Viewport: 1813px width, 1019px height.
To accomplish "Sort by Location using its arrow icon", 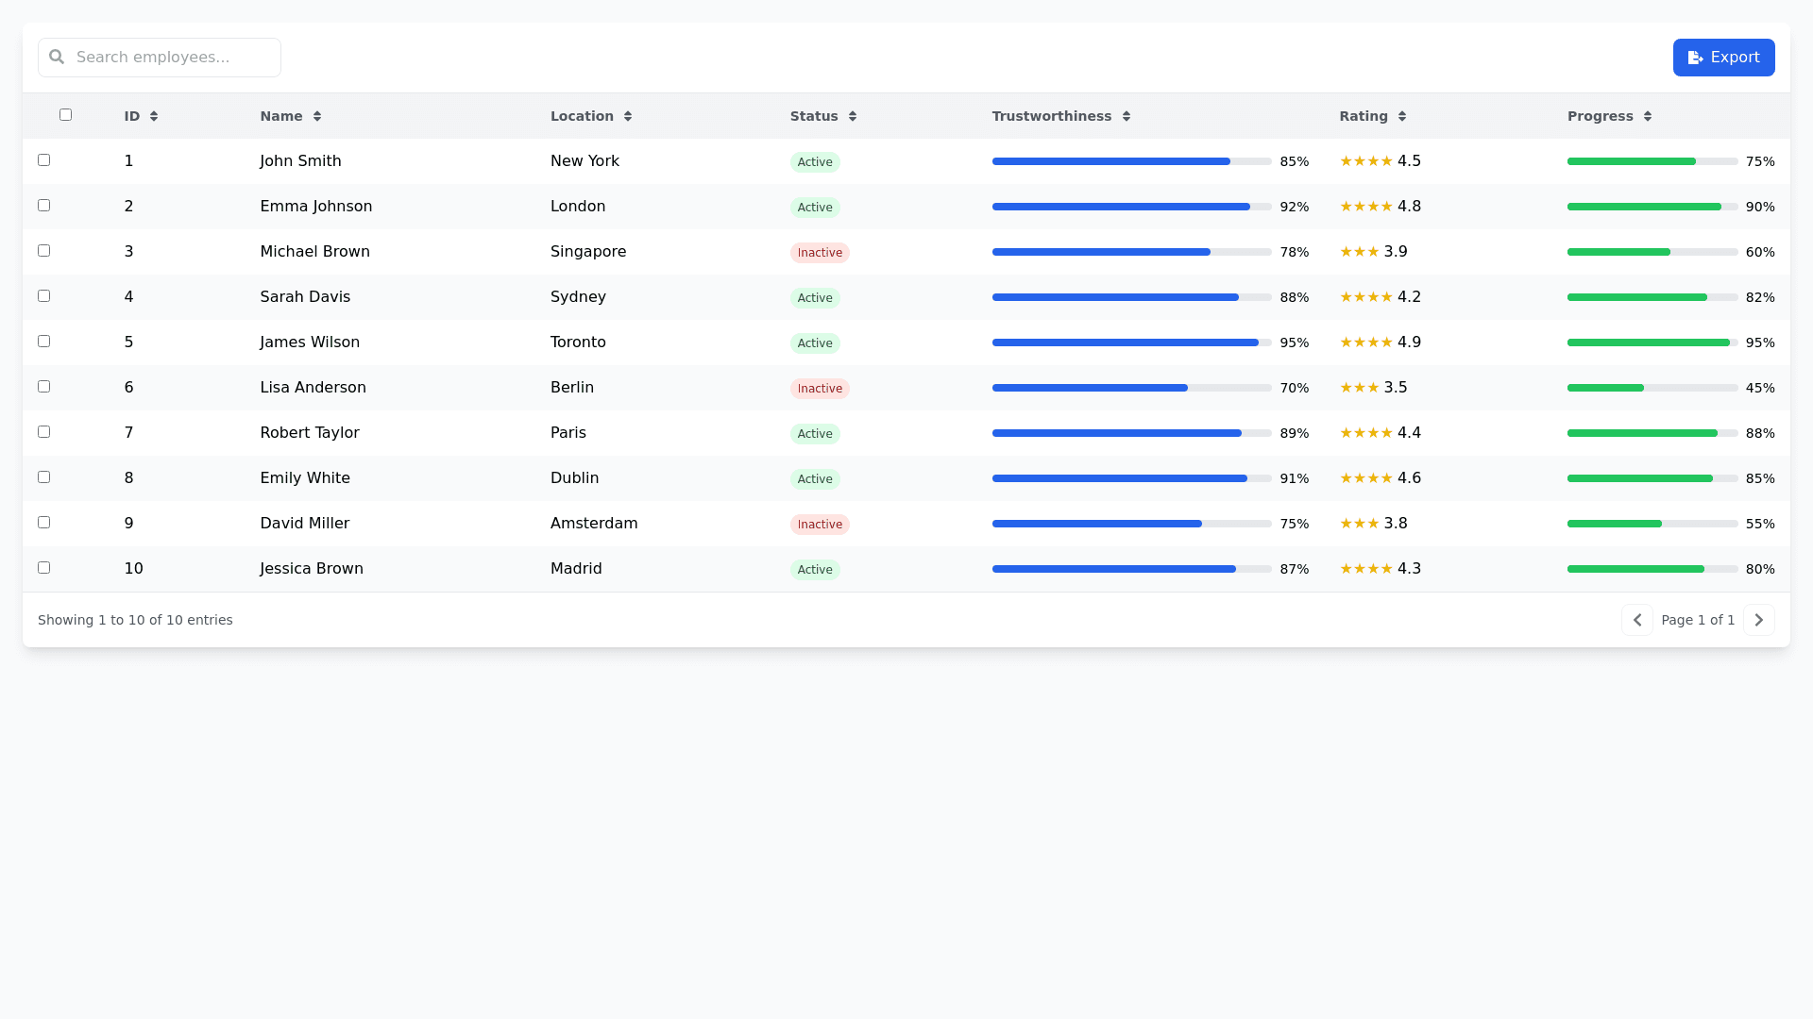I will click(x=628, y=116).
